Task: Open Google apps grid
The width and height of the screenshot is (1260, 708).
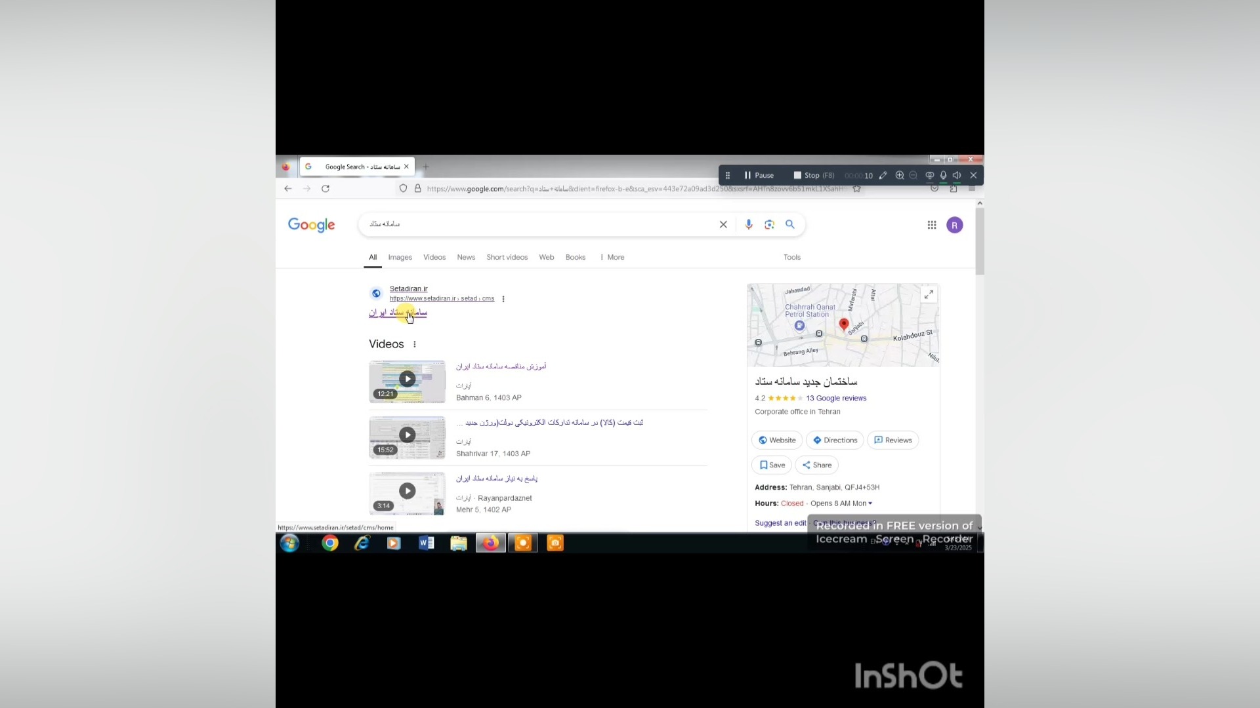Action: point(932,225)
